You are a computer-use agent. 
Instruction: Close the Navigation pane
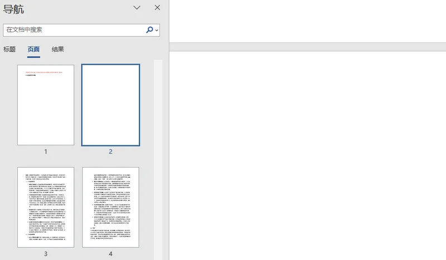(x=157, y=8)
